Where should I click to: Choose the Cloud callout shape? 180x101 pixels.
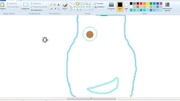coord(90,10)
